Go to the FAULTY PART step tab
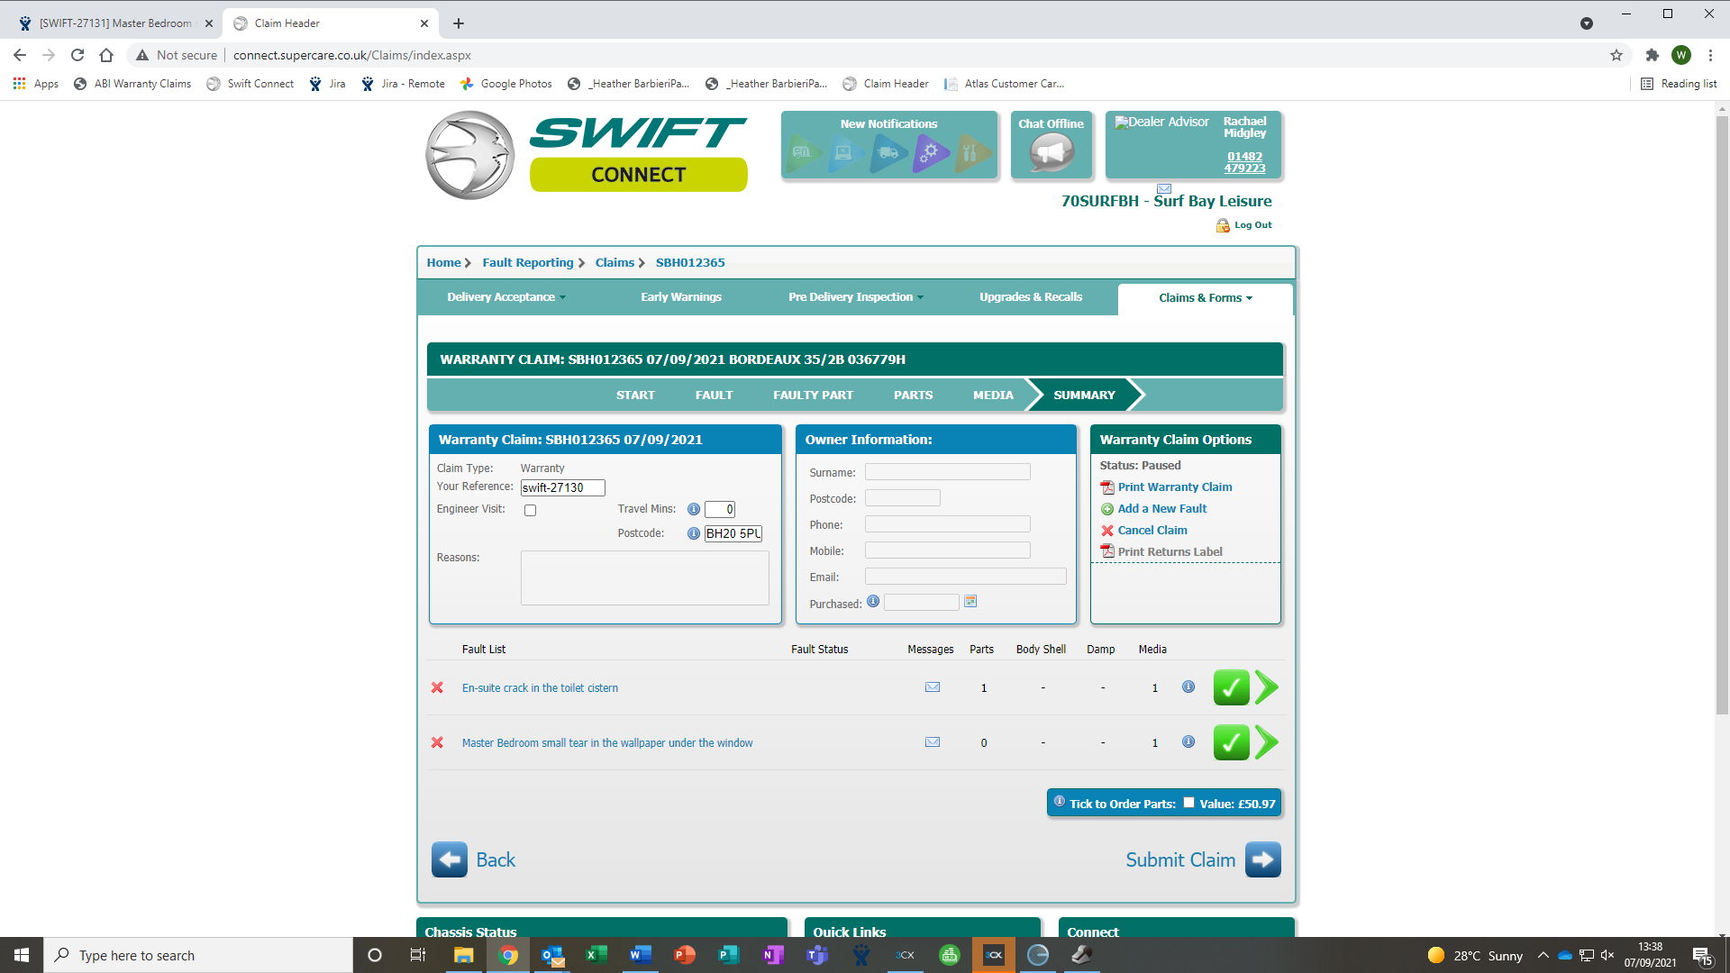Screen dimensions: 1730x973 pyautogui.click(x=813, y=395)
